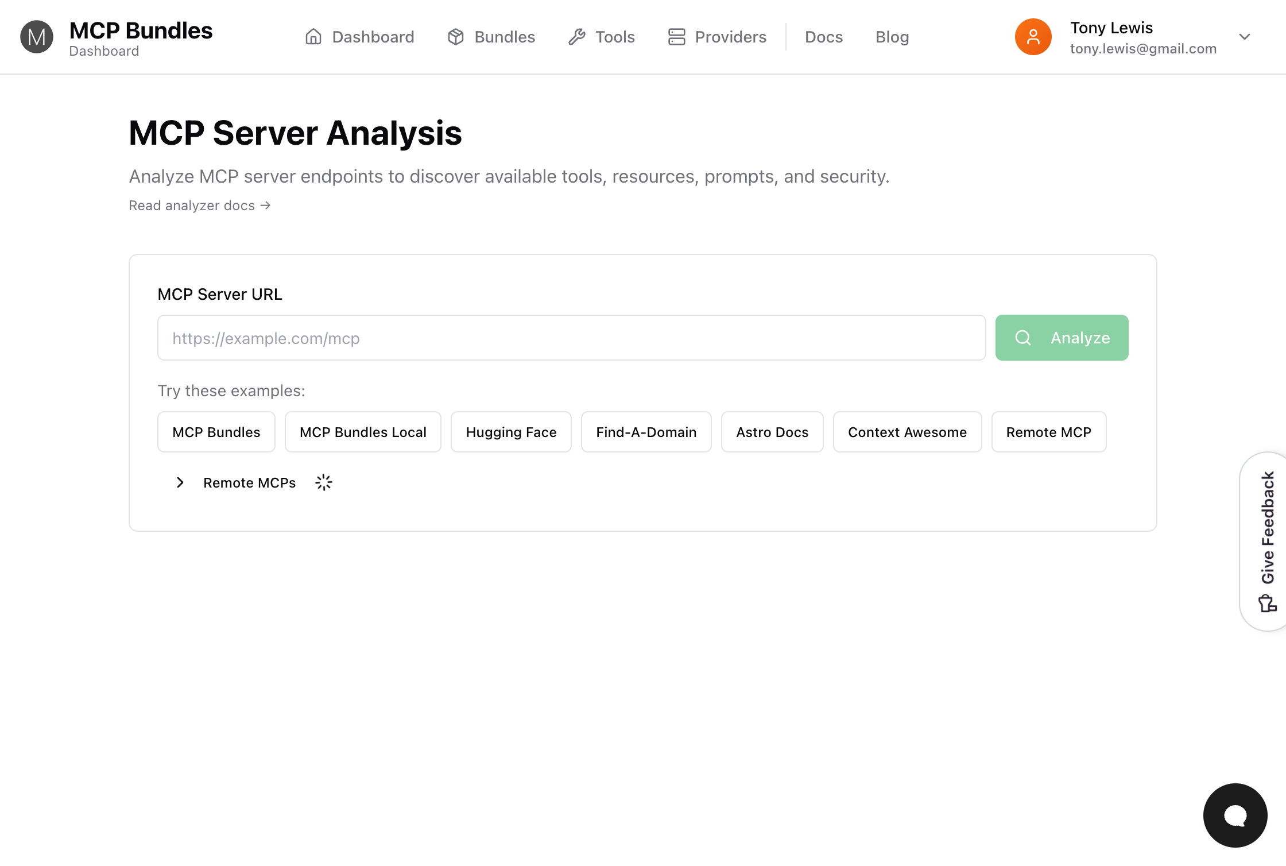
Task: Click the cube icon beside Bundles
Action: (x=456, y=37)
